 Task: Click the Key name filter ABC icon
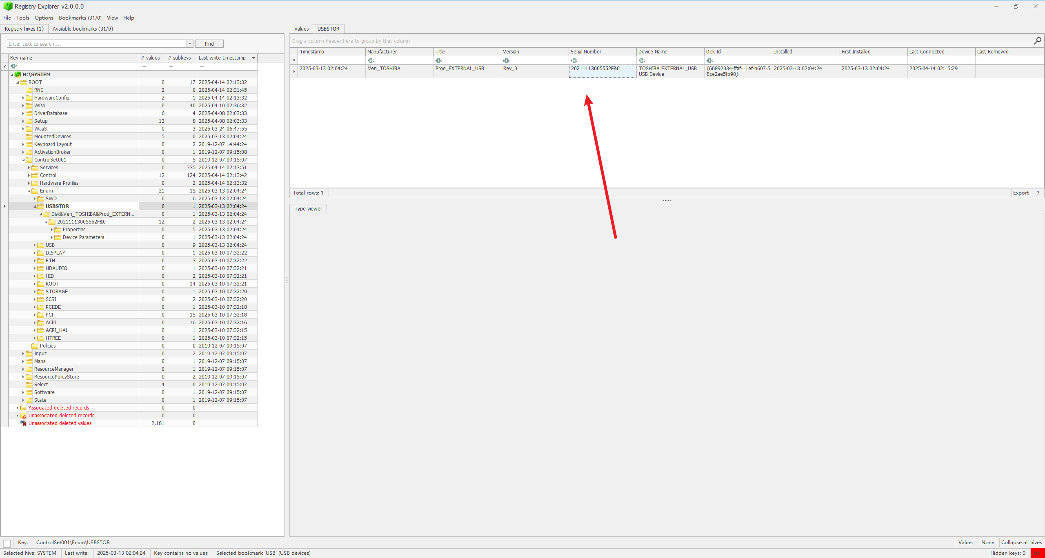(13, 66)
